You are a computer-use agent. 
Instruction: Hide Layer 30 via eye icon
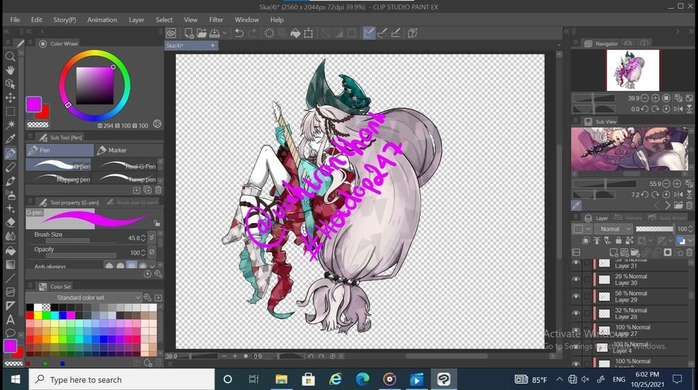pyautogui.click(x=576, y=279)
